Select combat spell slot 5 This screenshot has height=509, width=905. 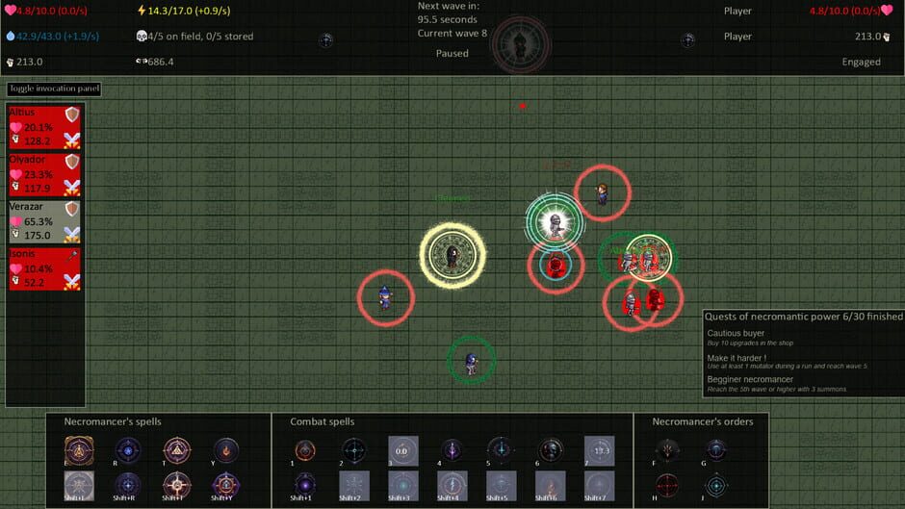click(501, 449)
